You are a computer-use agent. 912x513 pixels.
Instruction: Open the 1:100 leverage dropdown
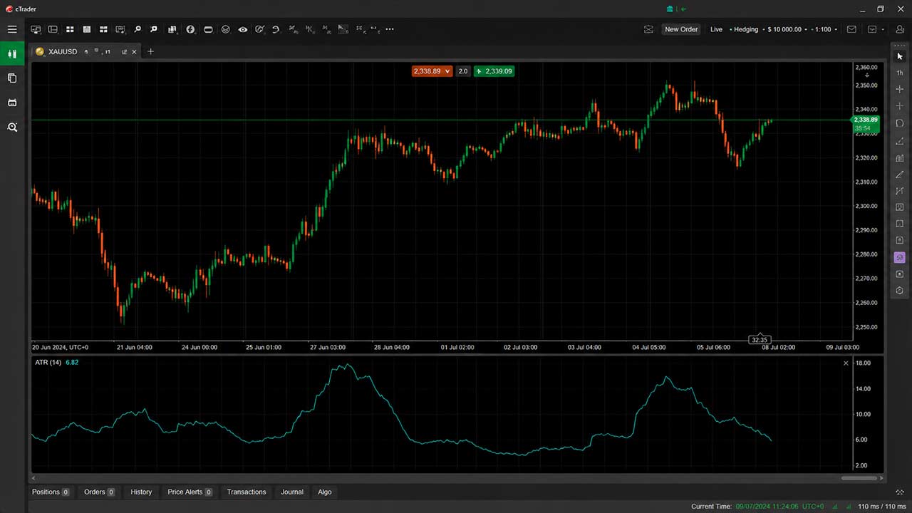click(x=823, y=29)
